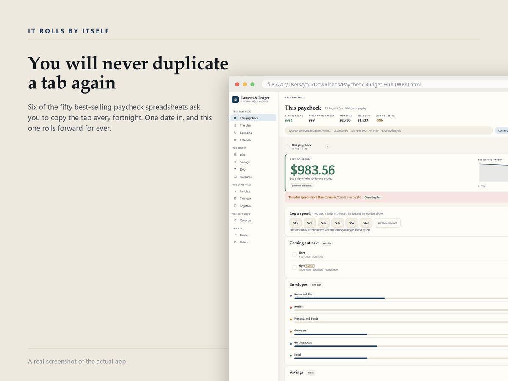Click the $983.56 safe to spend amount

pos(312,170)
